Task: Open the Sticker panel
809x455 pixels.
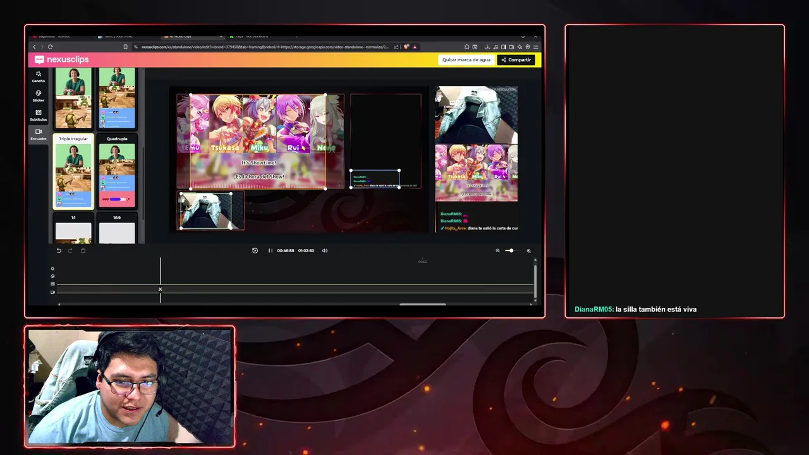Action: coord(39,95)
